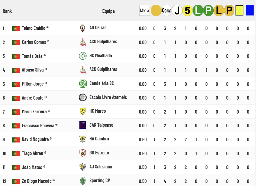Click the white J column icon
The height and width of the screenshot is (186, 256).
click(x=177, y=11)
